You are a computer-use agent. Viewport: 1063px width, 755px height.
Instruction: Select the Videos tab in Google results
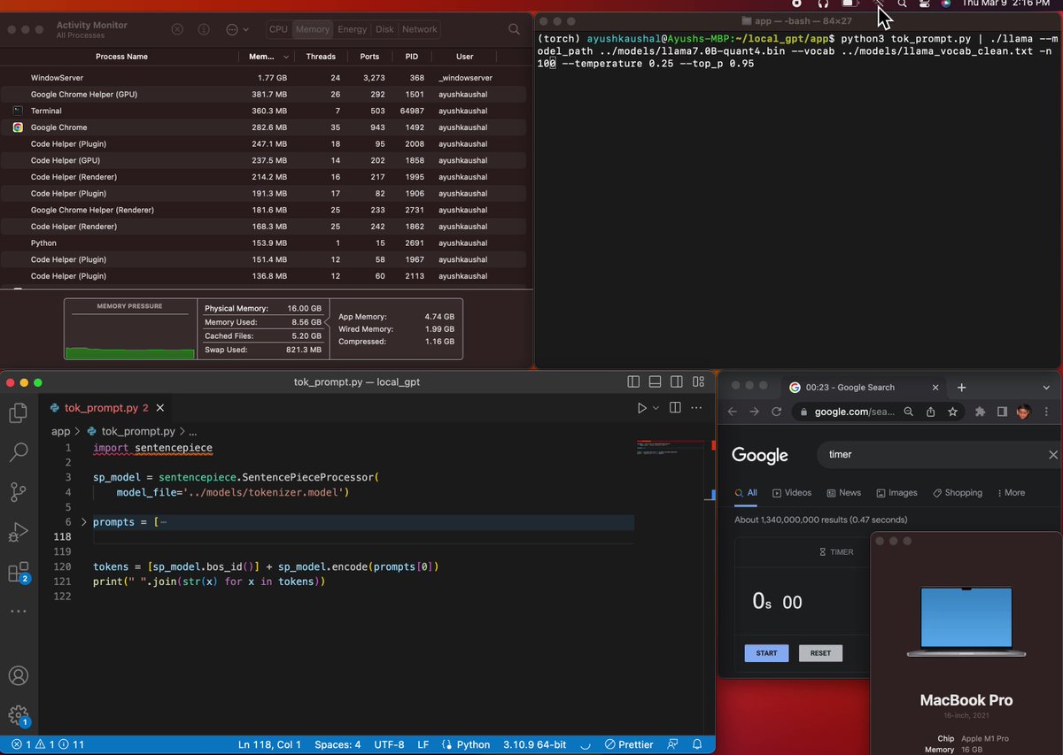tap(792, 493)
